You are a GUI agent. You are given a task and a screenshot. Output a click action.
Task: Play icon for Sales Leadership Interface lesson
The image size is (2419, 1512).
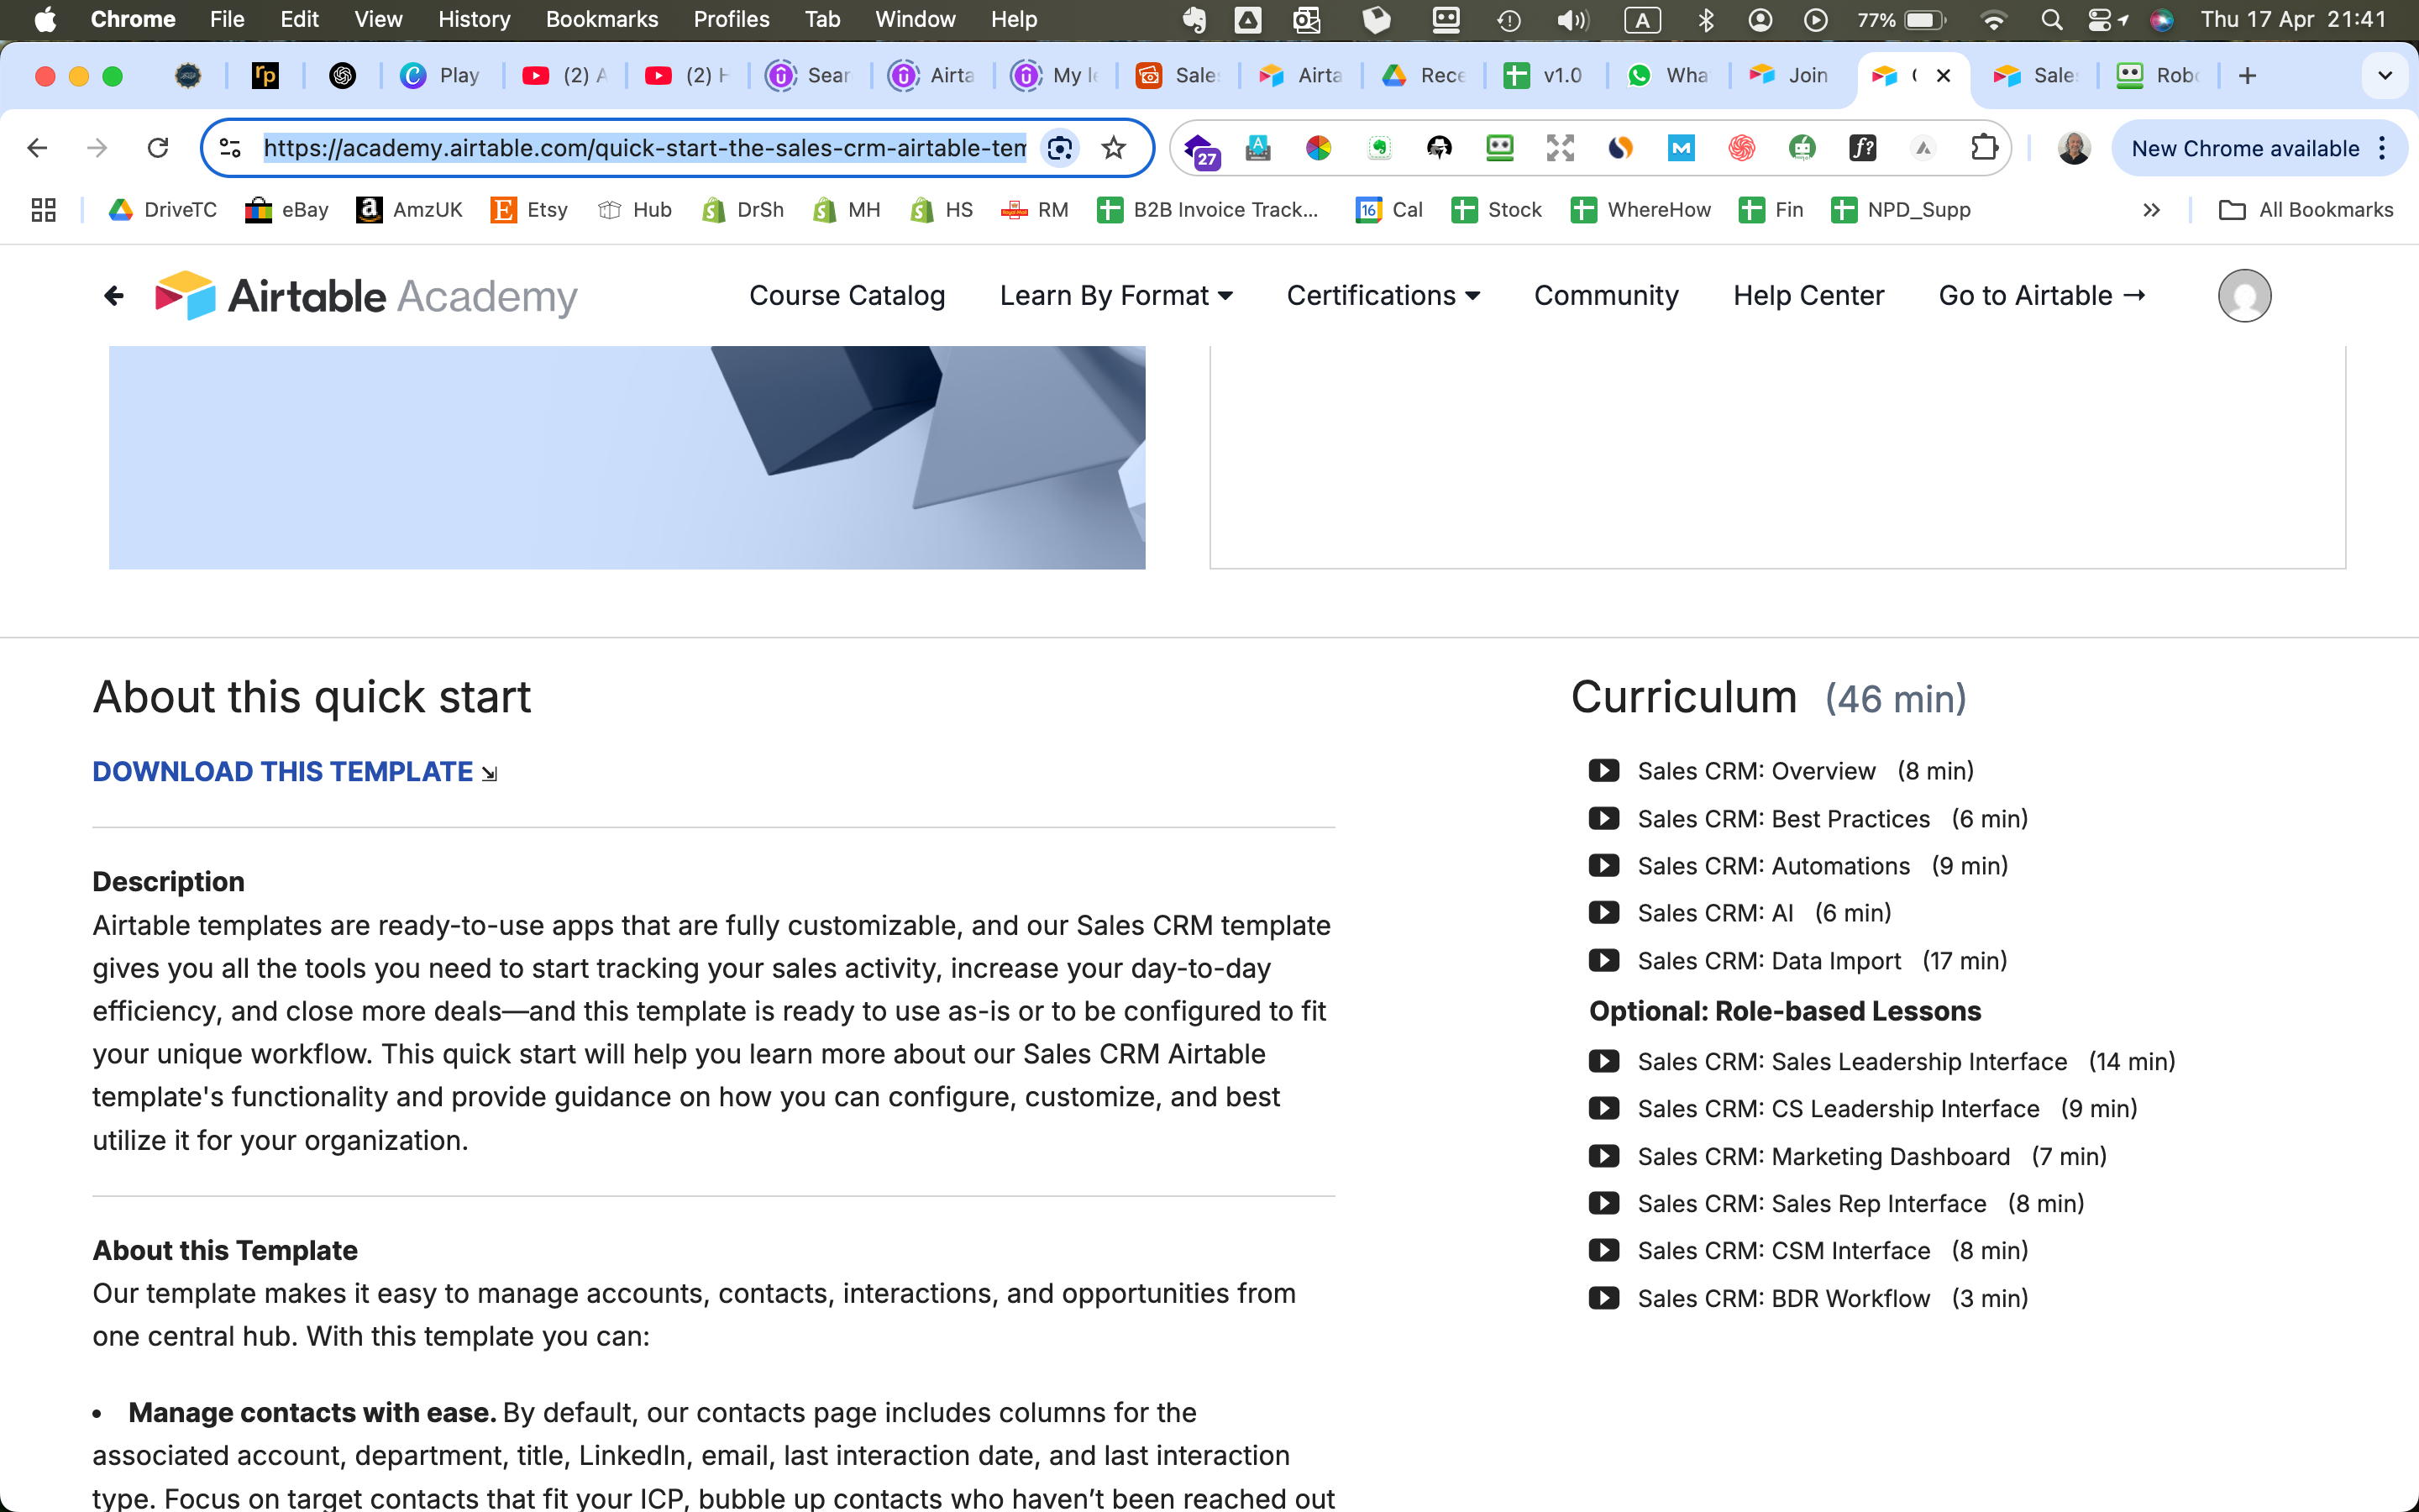pyautogui.click(x=1604, y=1062)
